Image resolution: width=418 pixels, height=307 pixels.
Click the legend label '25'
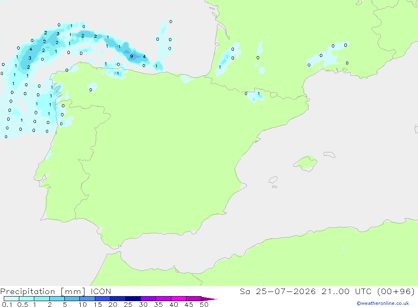pos(128,304)
